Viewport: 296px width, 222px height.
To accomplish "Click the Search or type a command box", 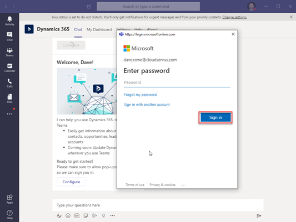I will coord(148,7).
